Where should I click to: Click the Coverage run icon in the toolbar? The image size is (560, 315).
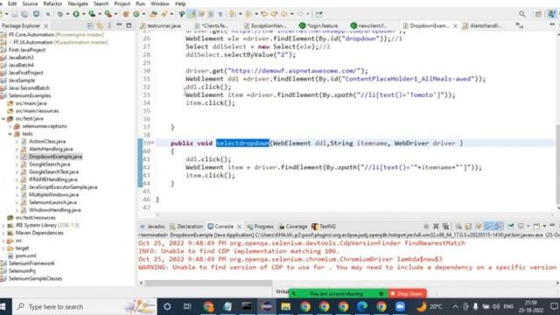pyautogui.click(x=92, y=14)
